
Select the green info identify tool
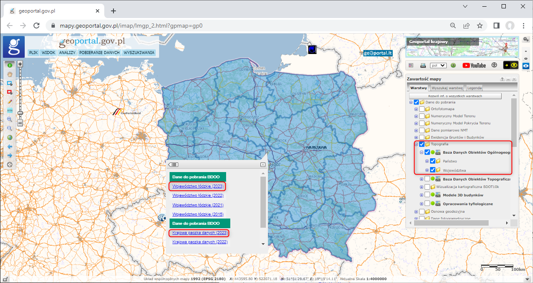[9, 64]
